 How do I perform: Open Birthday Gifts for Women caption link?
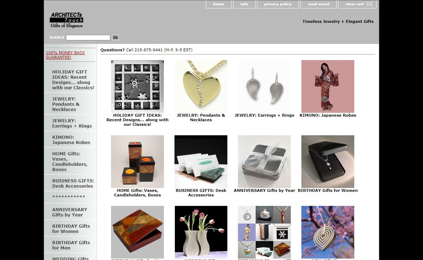pos(328,190)
